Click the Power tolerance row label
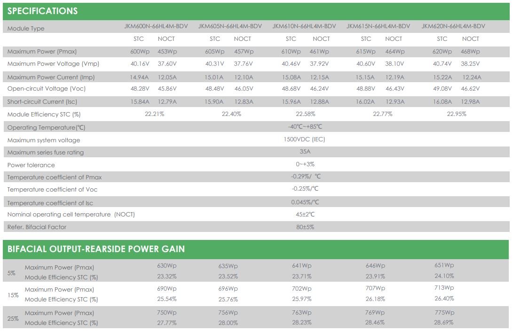The width and height of the screenshot is (513, 331). 31,165
